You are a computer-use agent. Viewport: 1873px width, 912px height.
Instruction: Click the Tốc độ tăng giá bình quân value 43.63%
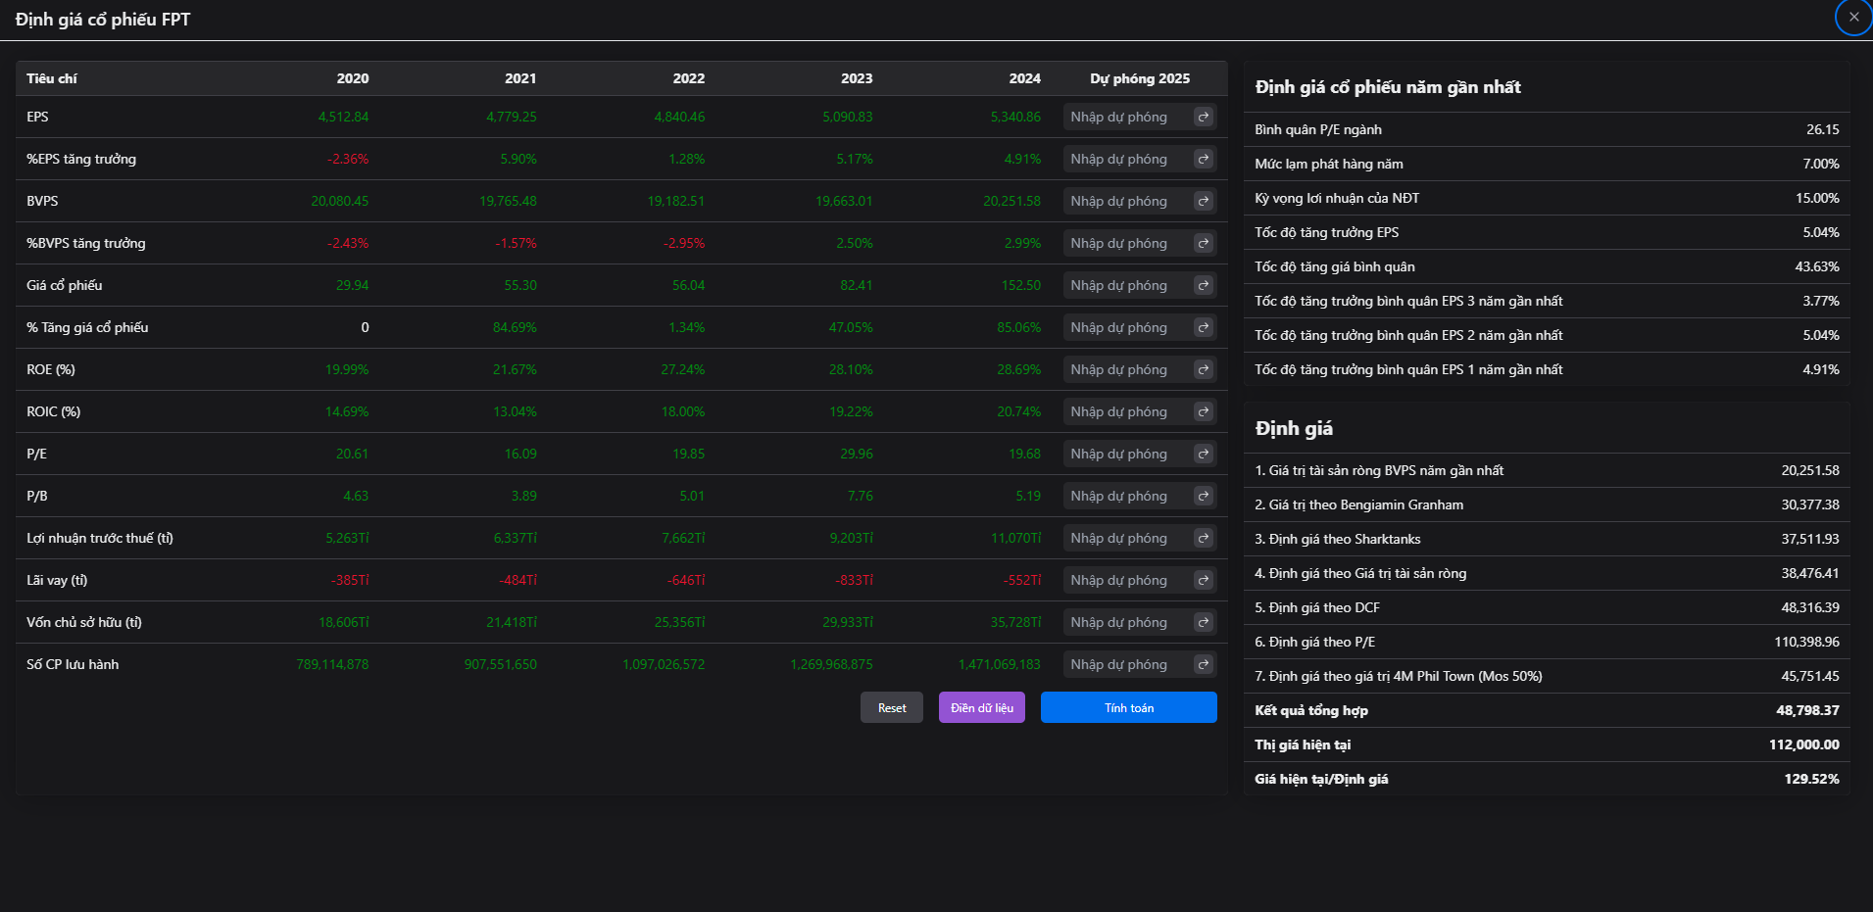pyautogui.click(x=1817, y=266)
